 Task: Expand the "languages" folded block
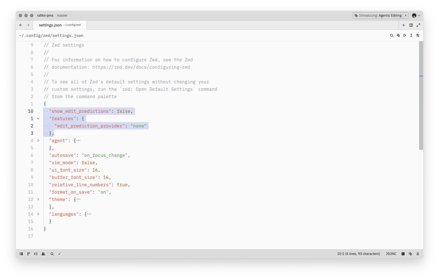pyautogui.click(x=38, y=214)
